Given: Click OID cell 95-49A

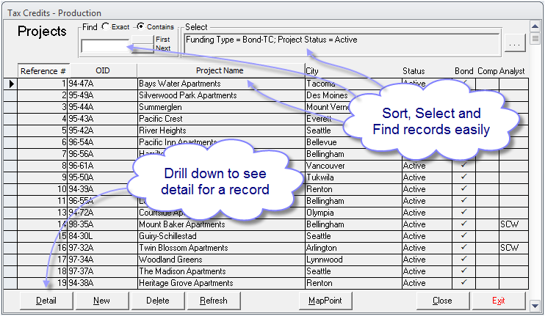Looking at the screenshot, I should pyautogui.click(x=102, y=95).
